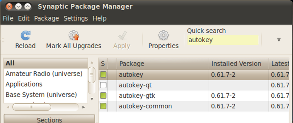Sort by the Latest version column header

[279, 64]
